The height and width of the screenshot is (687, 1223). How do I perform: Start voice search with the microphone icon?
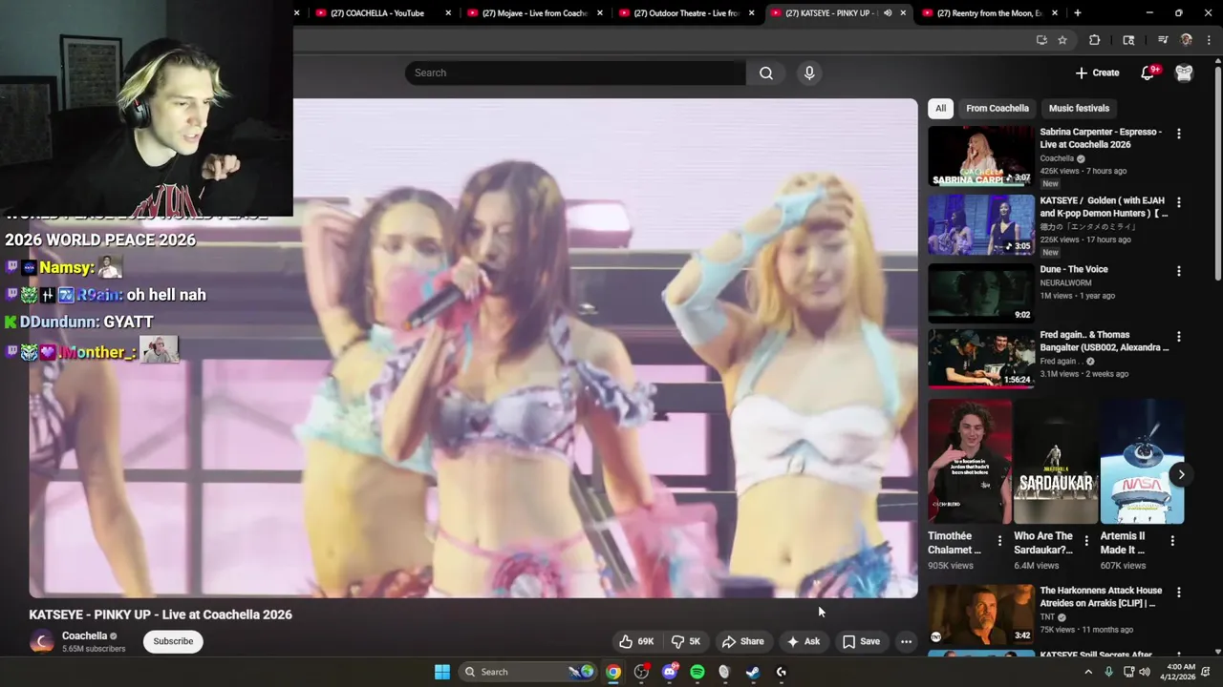(x=809, y=73)
